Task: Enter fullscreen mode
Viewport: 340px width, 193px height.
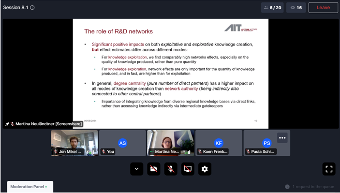Action: (x=329, y=169)
